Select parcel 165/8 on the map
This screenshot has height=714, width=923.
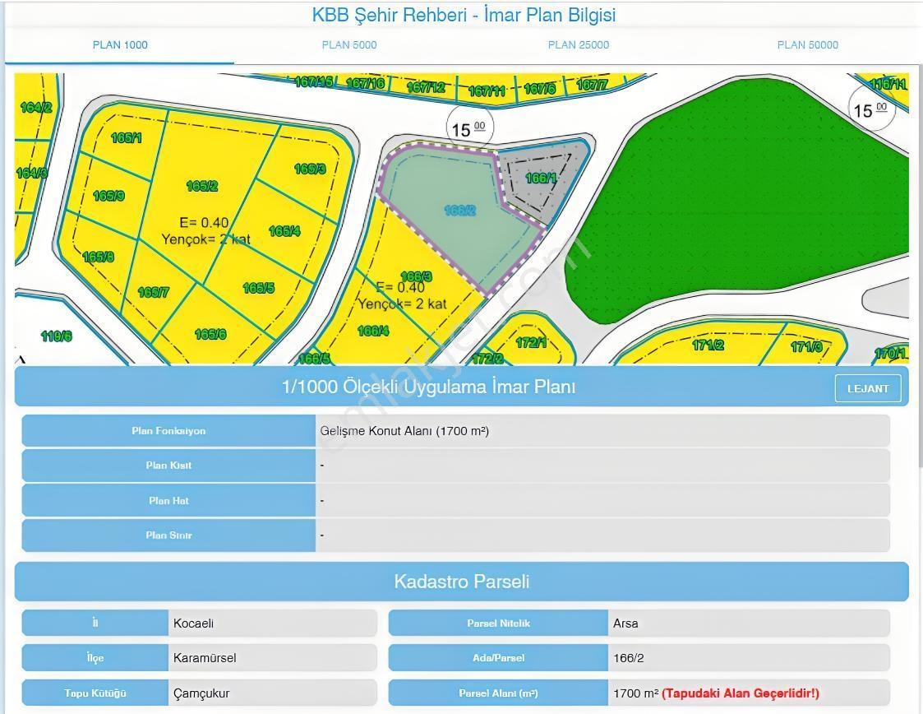click(98, 257)
